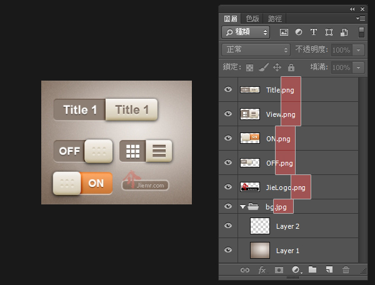Lock all padlock icon
375x285 pixels.
pos(291,67)
